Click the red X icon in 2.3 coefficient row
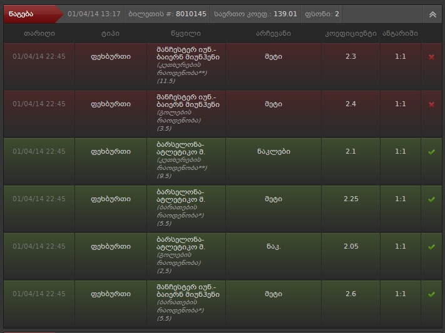 431,57
